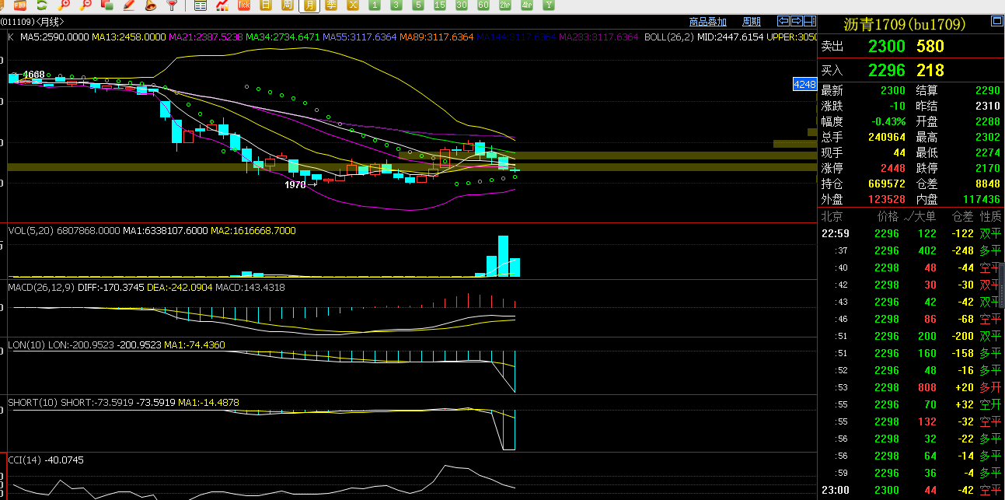
Task: Click the 价格 price column header
Action: [888, 216]
